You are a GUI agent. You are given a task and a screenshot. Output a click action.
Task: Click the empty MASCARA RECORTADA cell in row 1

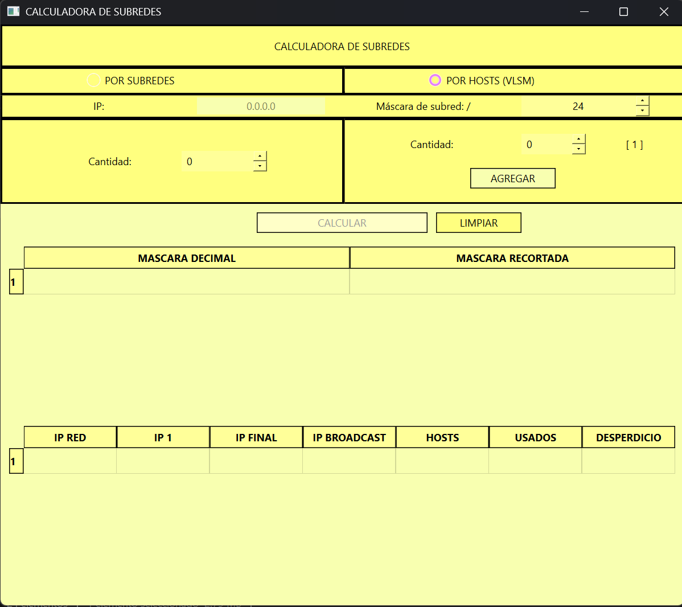[x=512, y=281]
